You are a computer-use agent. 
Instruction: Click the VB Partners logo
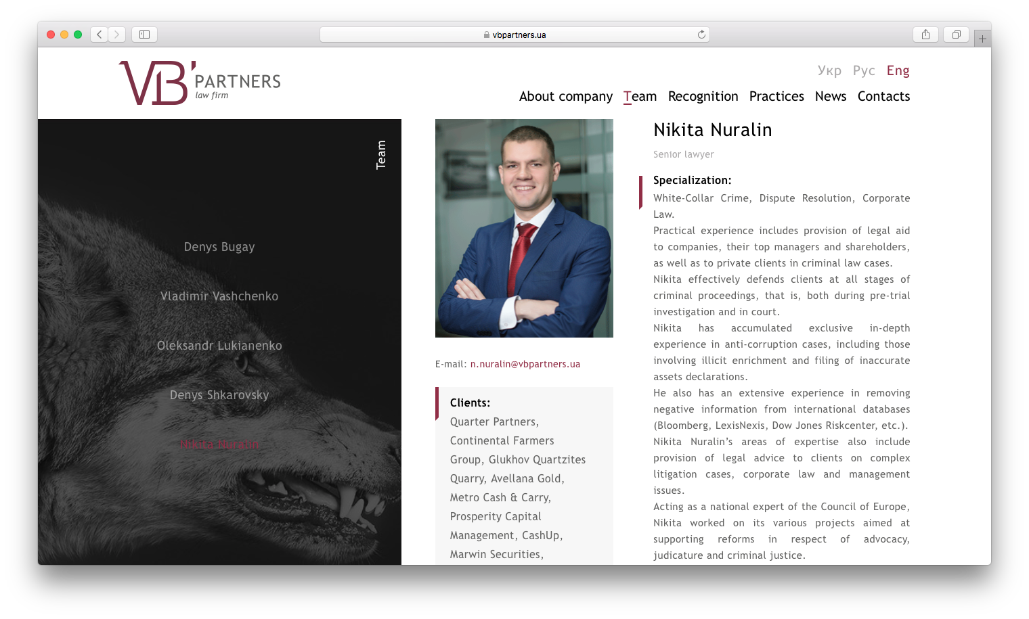click(x=200, y=83)
